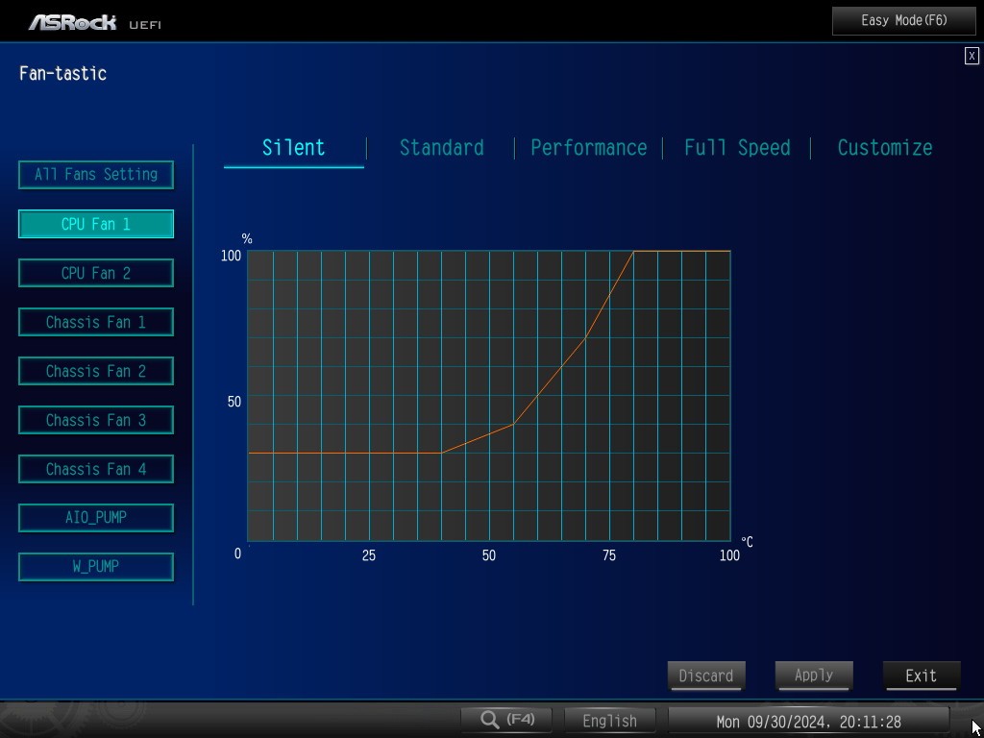
Task: Close the Fan-tastic panel with X
Action: point(972,57)
